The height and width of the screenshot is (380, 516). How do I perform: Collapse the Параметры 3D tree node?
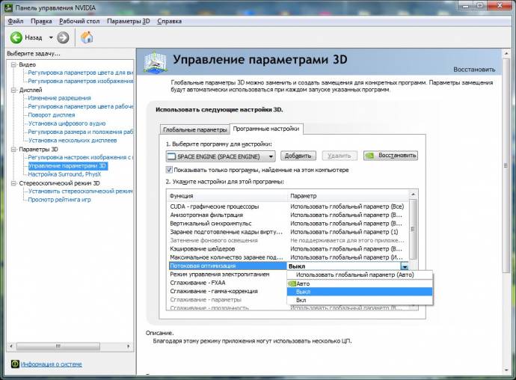click(x=13, y=149)
